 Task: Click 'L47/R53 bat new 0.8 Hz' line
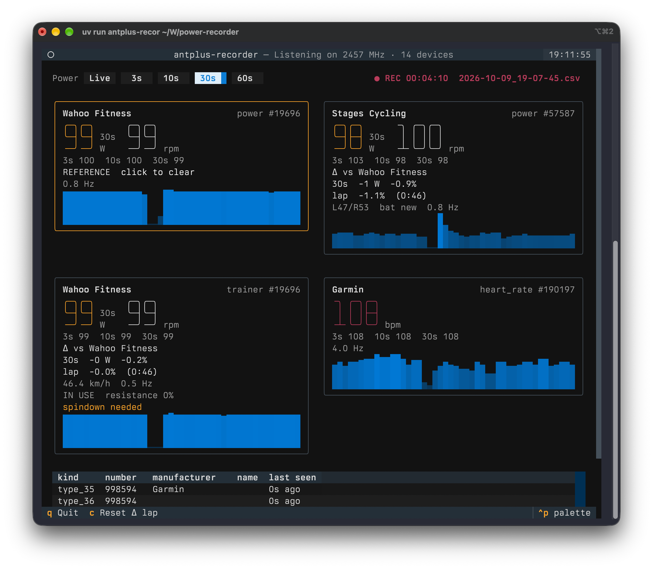(x=395, y=207)
